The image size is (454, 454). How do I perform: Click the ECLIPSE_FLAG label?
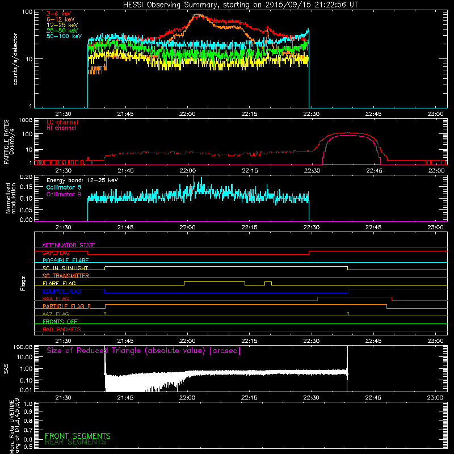(x=62, y=291)
